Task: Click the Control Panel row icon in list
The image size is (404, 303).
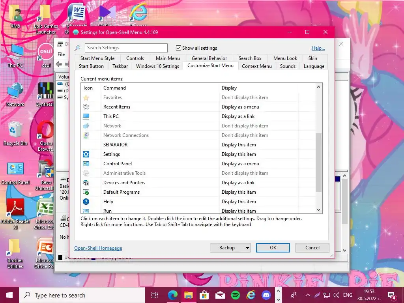Action: 86,164
